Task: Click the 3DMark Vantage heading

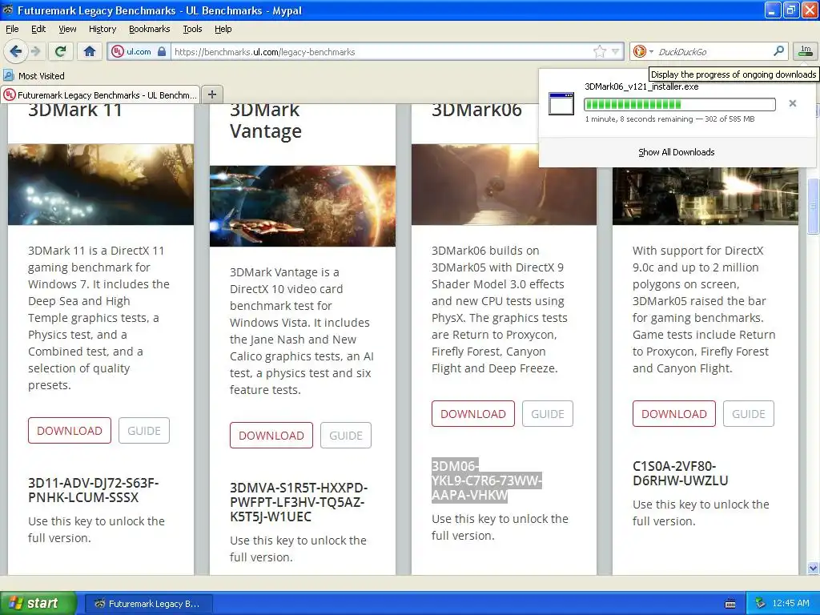Action: [x=266, y=120]
